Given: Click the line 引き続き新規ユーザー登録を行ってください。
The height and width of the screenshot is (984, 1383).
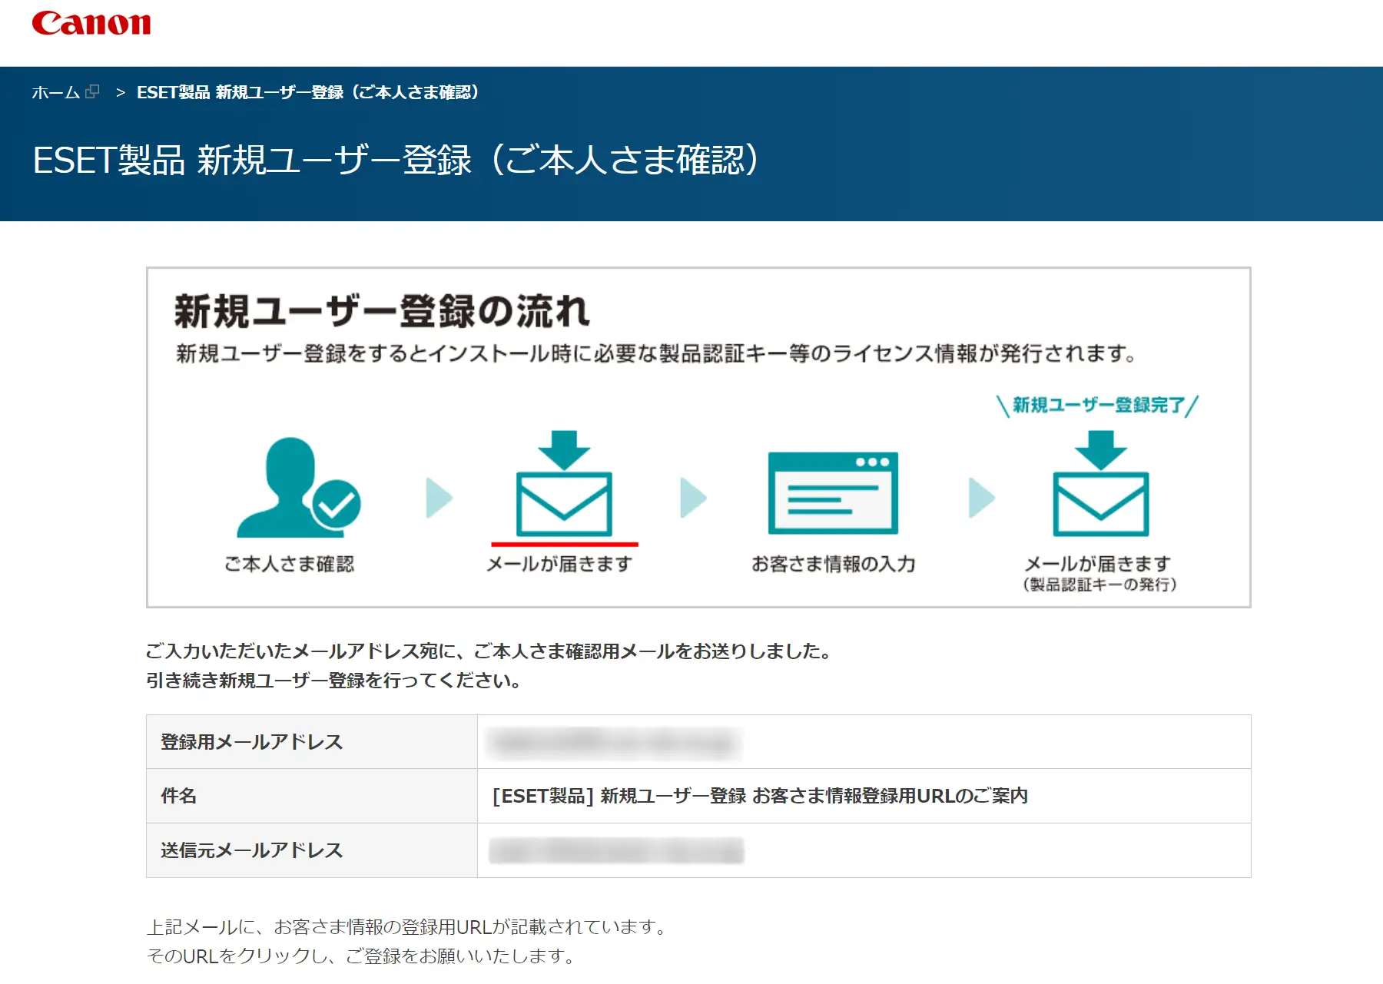Looking at the screenshot, I should [334, 681].
